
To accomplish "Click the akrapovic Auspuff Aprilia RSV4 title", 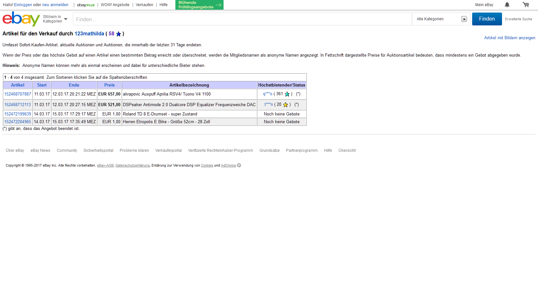I will [x=167, y=94].
